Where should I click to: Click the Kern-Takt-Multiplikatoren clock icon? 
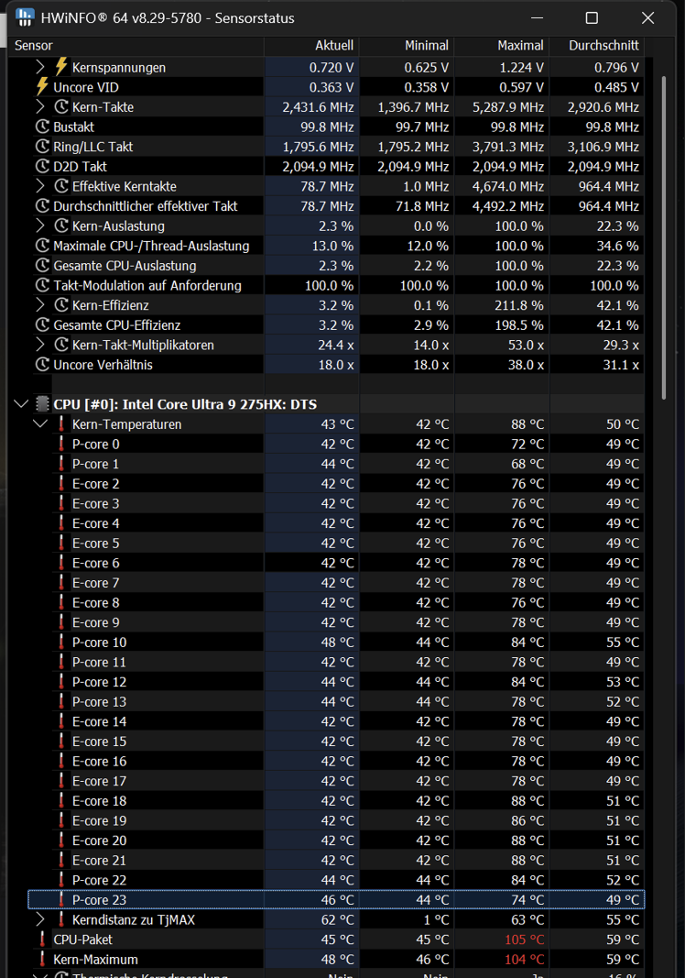pyautogui.click(x=61, y=345)
